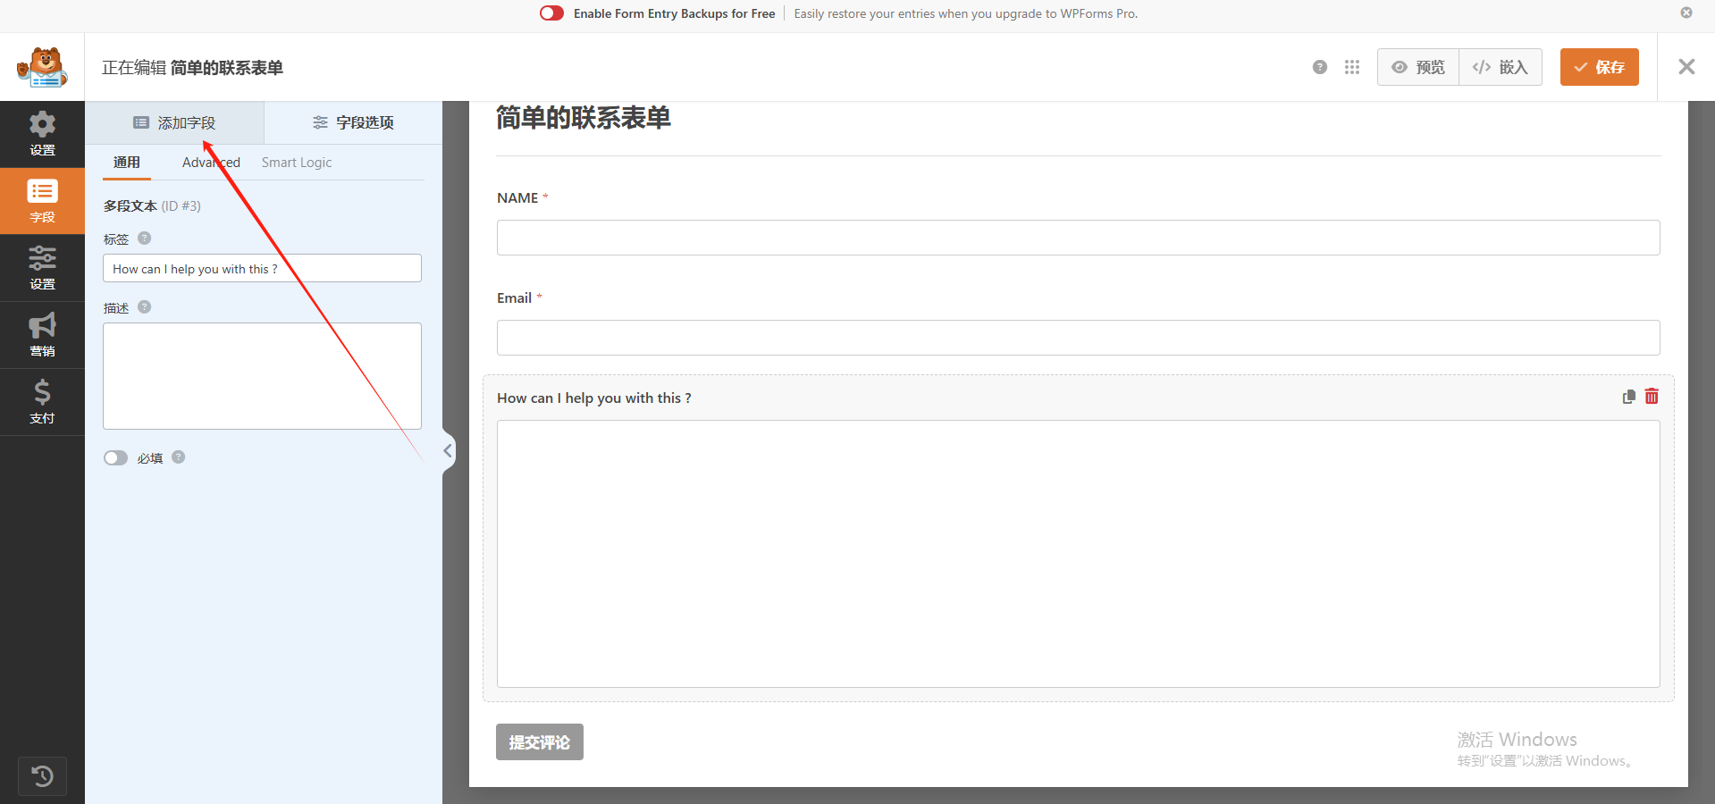
Task: Collapse the left field options panel
Action: (x=448, y=451)
